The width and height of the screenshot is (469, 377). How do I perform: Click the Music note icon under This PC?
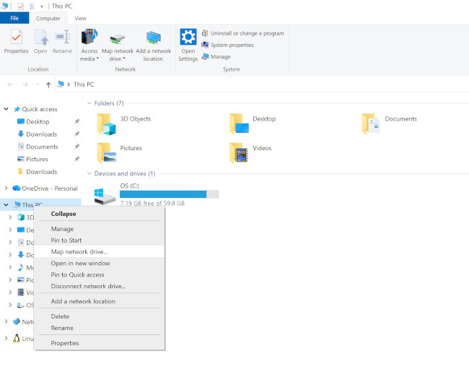coord(21,267)
